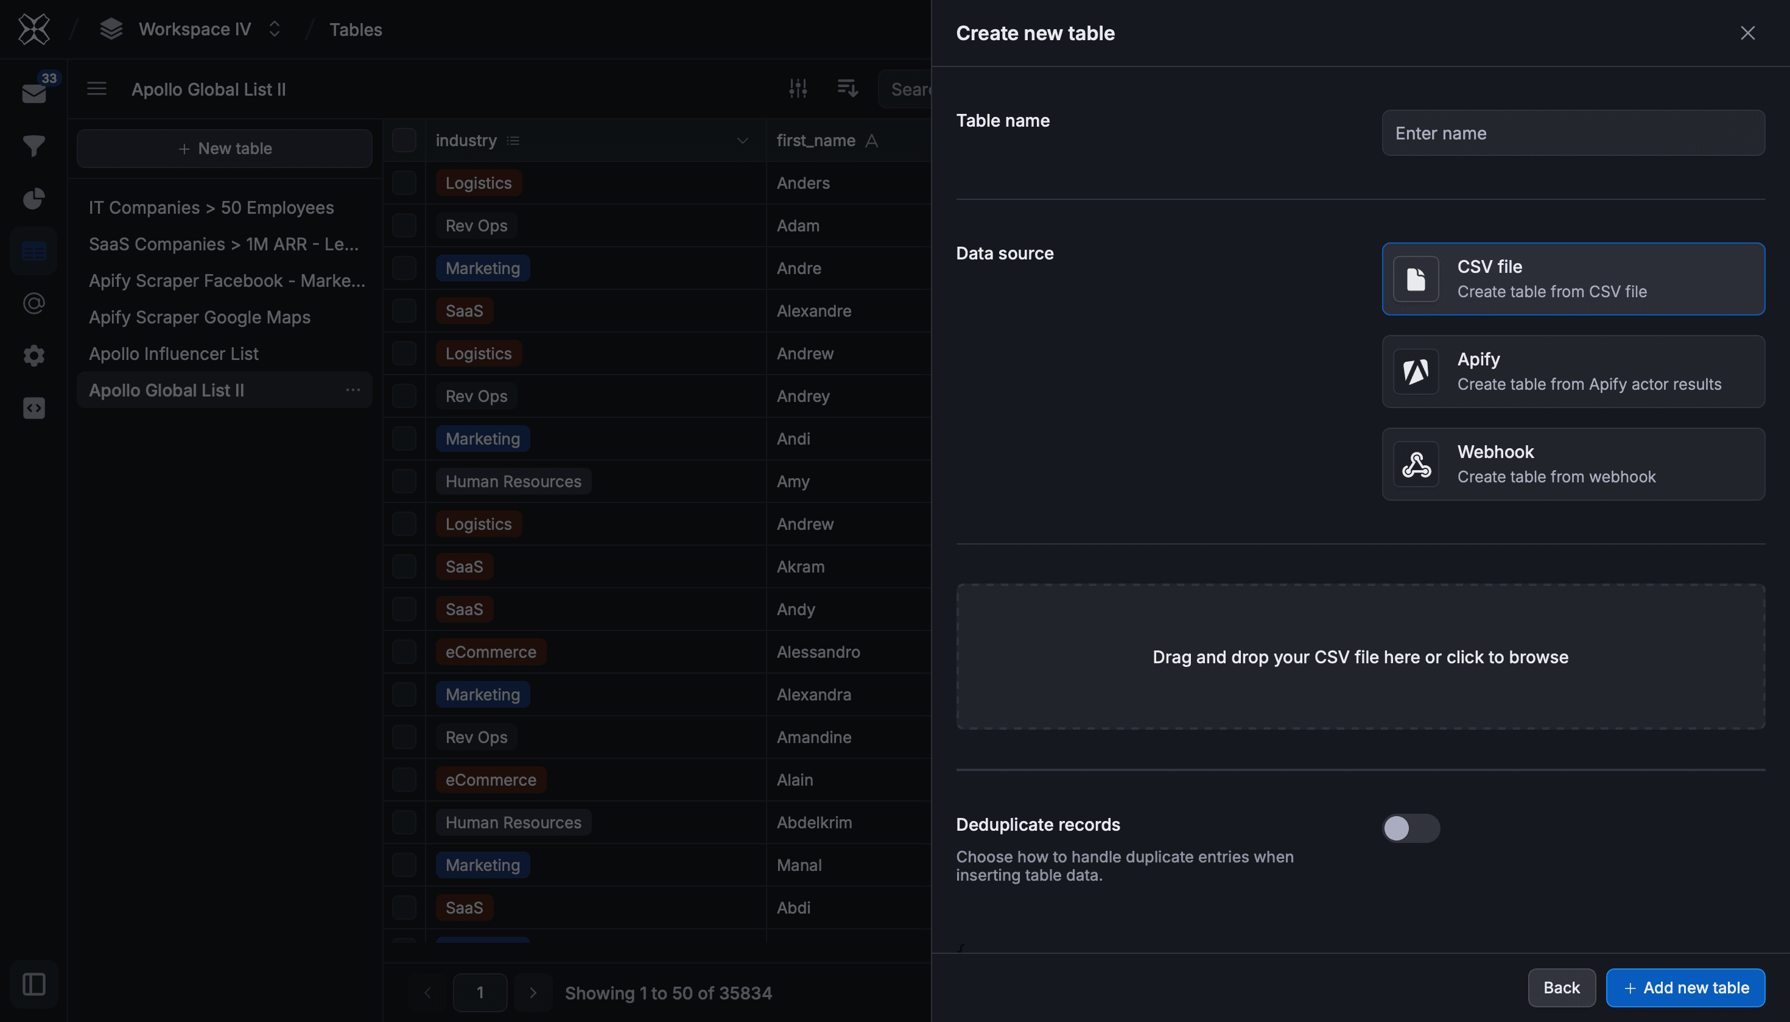Click the funnel icon in sidebar
This screenshot has height=1022, width=1790.
point(33,146)
